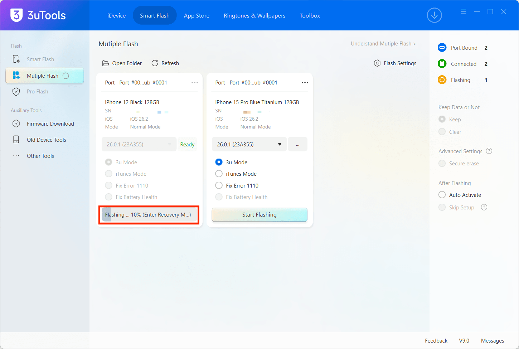The width and height of the screenshot is (519, 349).
Task: Click the Refresh icon above the flash list
Action: click(x=155, y=63)
